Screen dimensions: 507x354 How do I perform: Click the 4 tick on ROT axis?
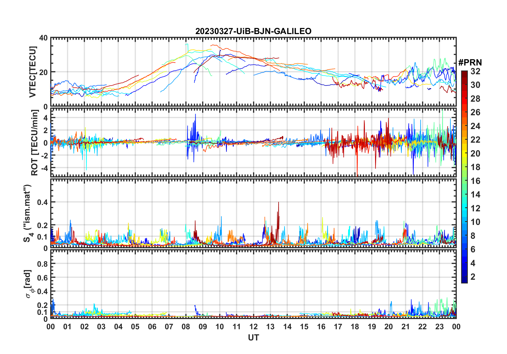46,118
